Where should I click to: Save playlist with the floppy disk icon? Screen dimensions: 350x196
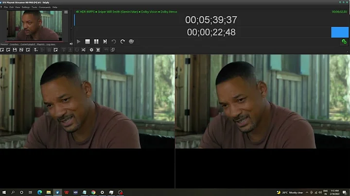point(15,50)
